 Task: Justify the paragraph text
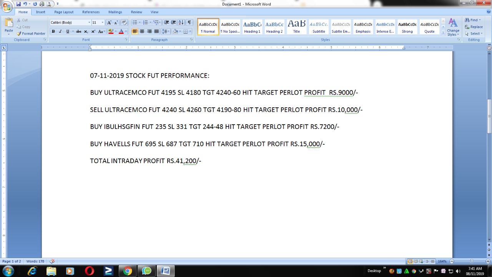click(x=156, y=32)
